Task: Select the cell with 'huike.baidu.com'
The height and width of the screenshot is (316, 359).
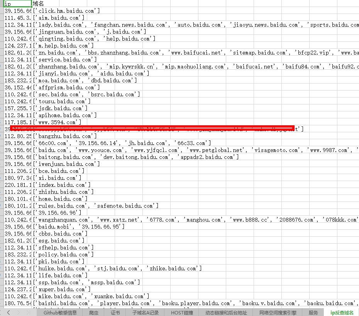Action: click(117, 268)
